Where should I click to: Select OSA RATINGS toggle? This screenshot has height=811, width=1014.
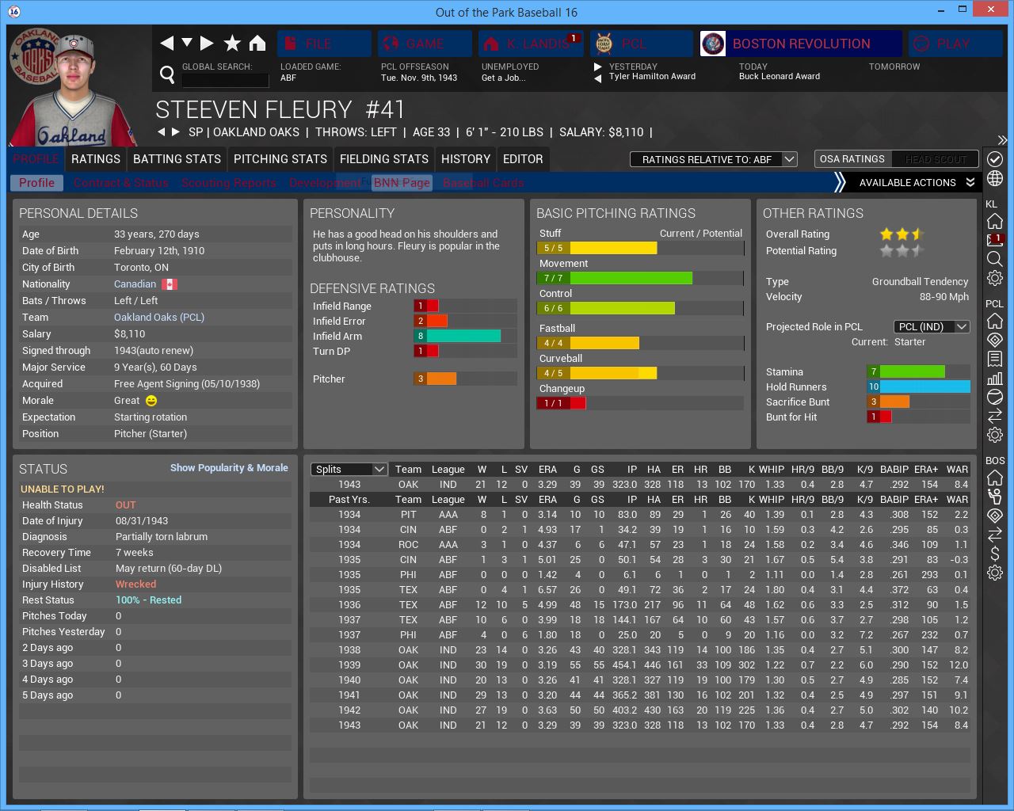pos(852,159)
